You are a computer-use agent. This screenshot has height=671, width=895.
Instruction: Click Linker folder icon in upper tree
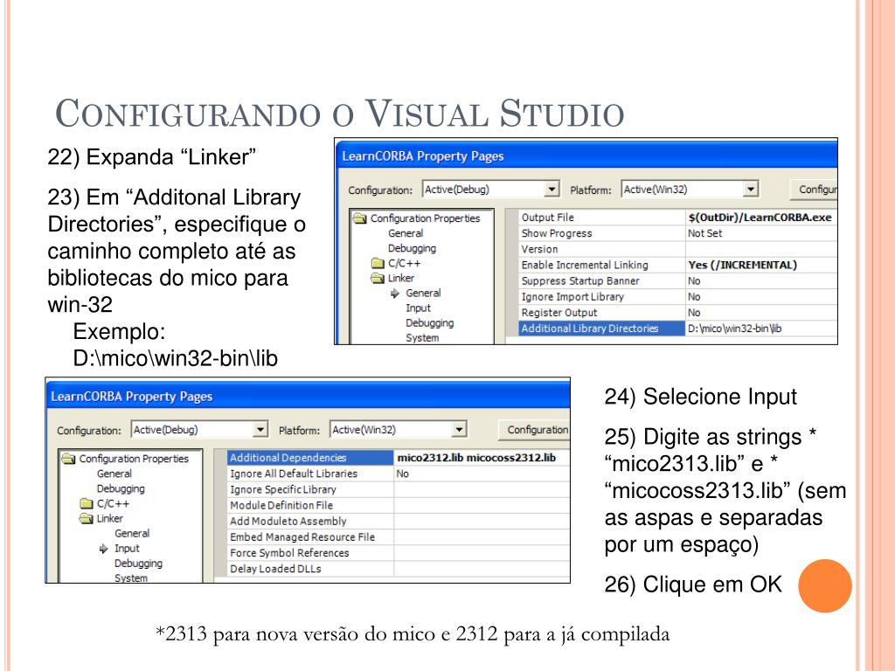378,278
